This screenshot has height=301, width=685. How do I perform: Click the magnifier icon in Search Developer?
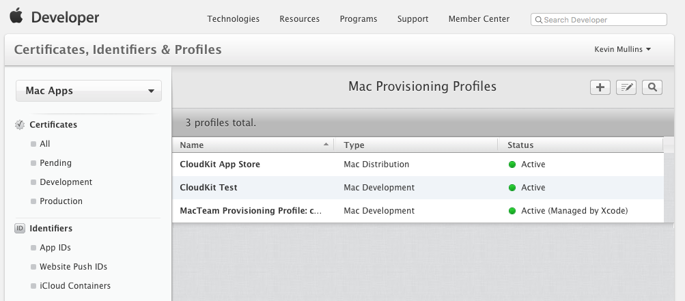[x=539, y=20]
